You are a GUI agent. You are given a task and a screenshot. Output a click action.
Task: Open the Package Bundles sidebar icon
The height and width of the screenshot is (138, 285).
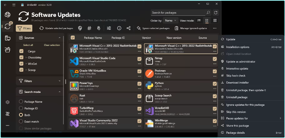[8, 49]
